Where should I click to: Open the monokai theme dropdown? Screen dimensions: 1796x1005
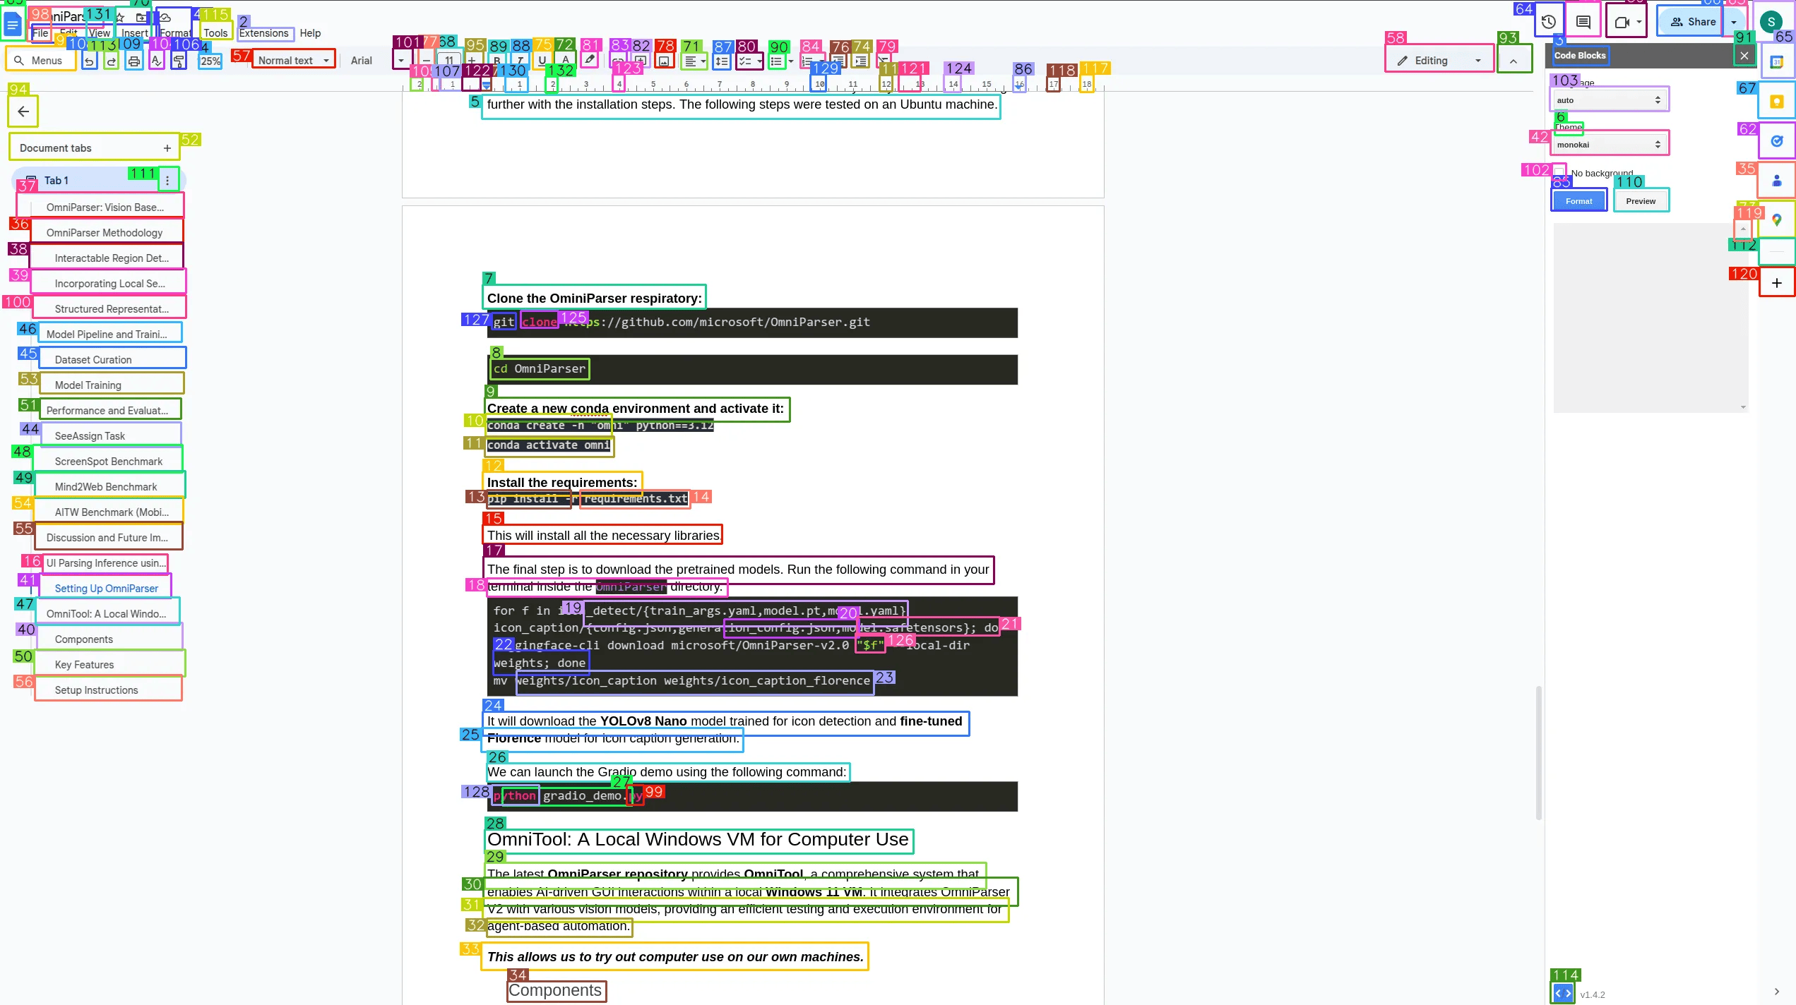tap(1609, 145)
